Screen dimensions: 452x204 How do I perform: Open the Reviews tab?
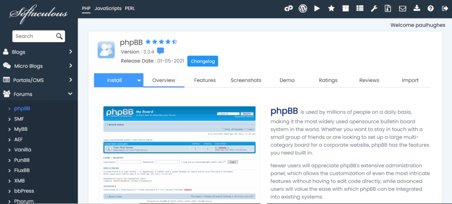point(369,80)
